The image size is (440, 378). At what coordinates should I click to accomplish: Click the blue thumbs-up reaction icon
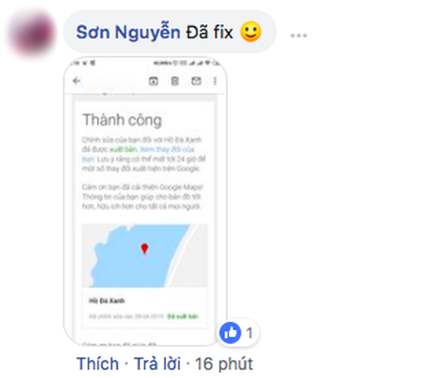[x=230, y=333]
